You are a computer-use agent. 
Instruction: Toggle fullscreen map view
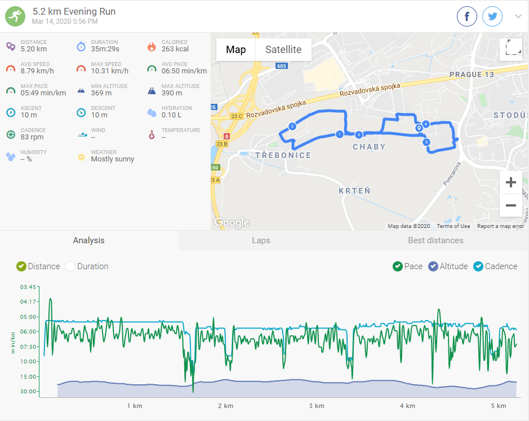(x=513, y=47)
